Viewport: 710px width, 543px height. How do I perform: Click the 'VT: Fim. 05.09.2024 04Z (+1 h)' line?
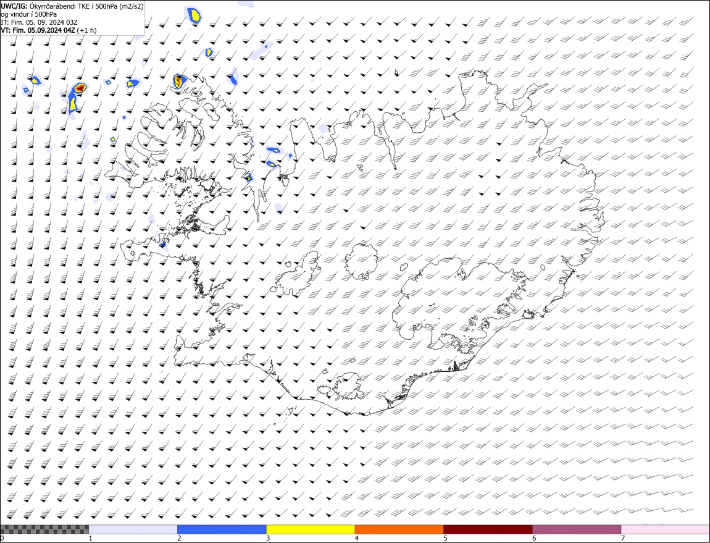(48, 30)
